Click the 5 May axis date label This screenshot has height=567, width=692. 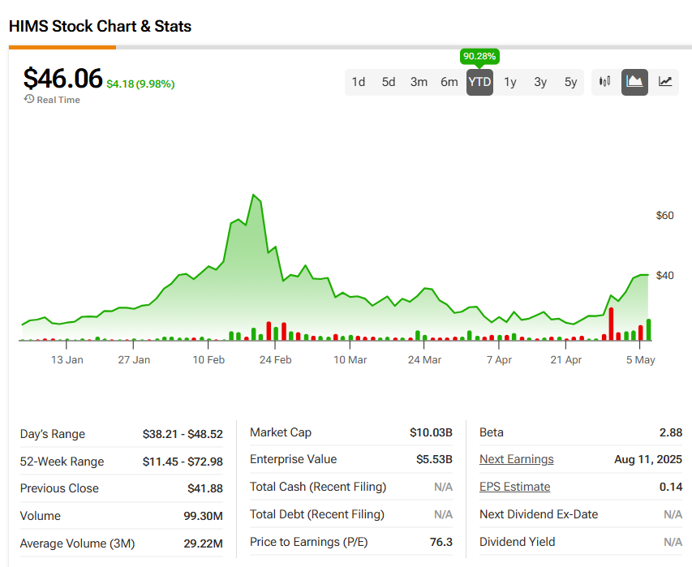pos(640,359)
